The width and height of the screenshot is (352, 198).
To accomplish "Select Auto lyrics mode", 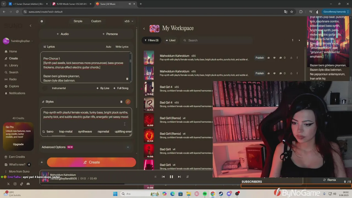I will pyautogui.click(x=109, y=47).
